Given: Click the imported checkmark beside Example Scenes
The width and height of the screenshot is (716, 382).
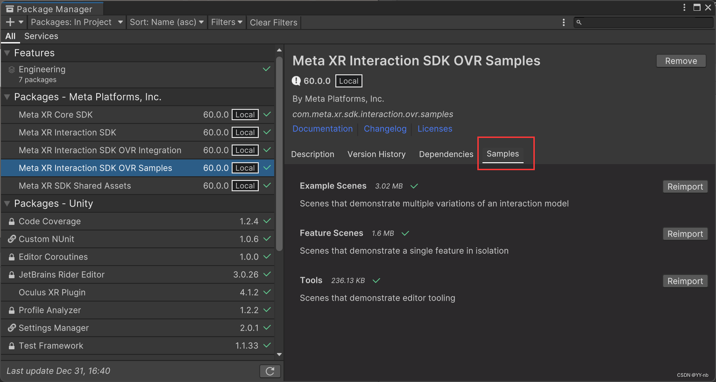Looking at the screenshot, I should click(414, 186).
